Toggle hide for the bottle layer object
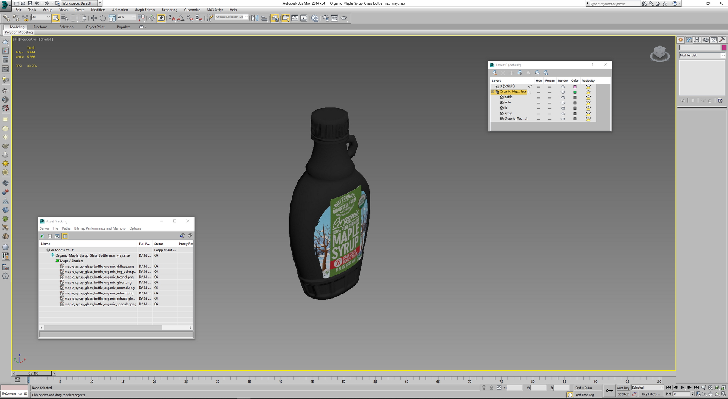 538,97
